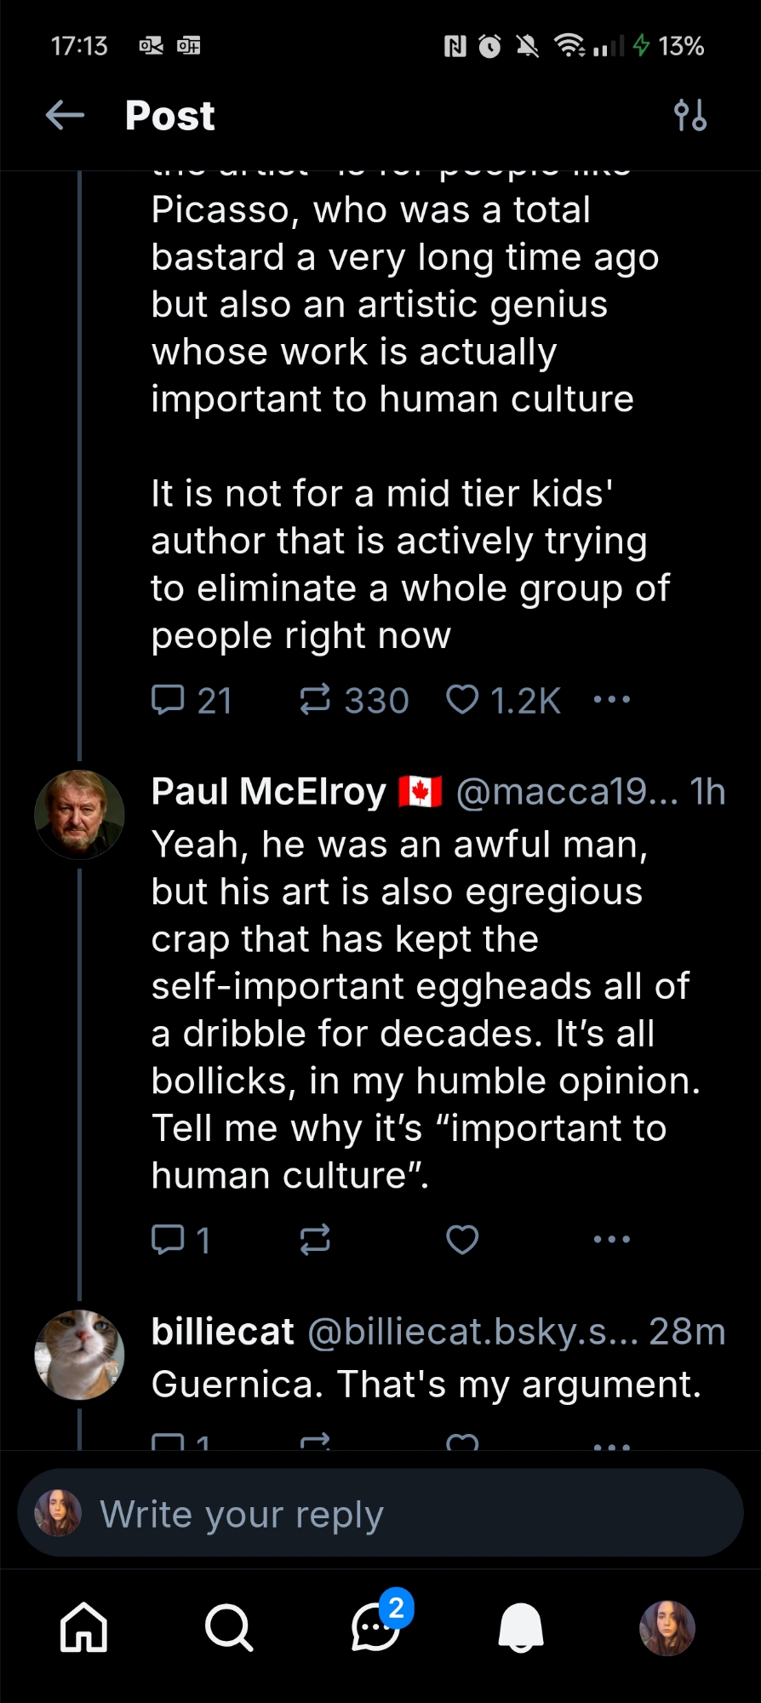Open the Search tab
The height and width of the screenshot is (1703, 761).
click(229, 1627)
